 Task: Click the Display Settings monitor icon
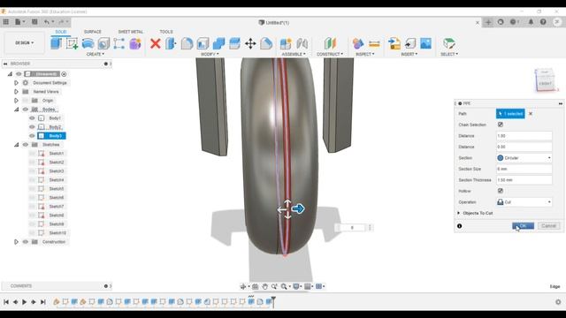[x=296, y=286]
